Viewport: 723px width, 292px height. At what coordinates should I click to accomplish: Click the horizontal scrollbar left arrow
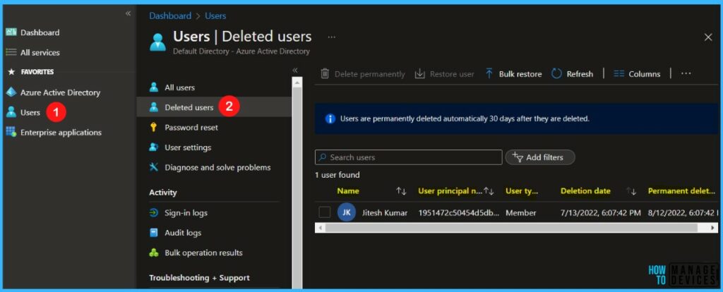click(x=320, y=228)
